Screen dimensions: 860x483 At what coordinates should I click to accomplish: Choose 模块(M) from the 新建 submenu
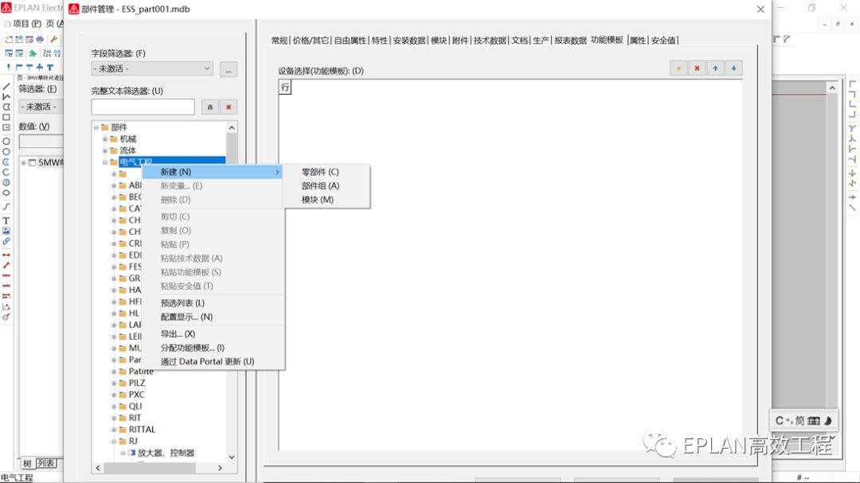[x=317, y=199]
